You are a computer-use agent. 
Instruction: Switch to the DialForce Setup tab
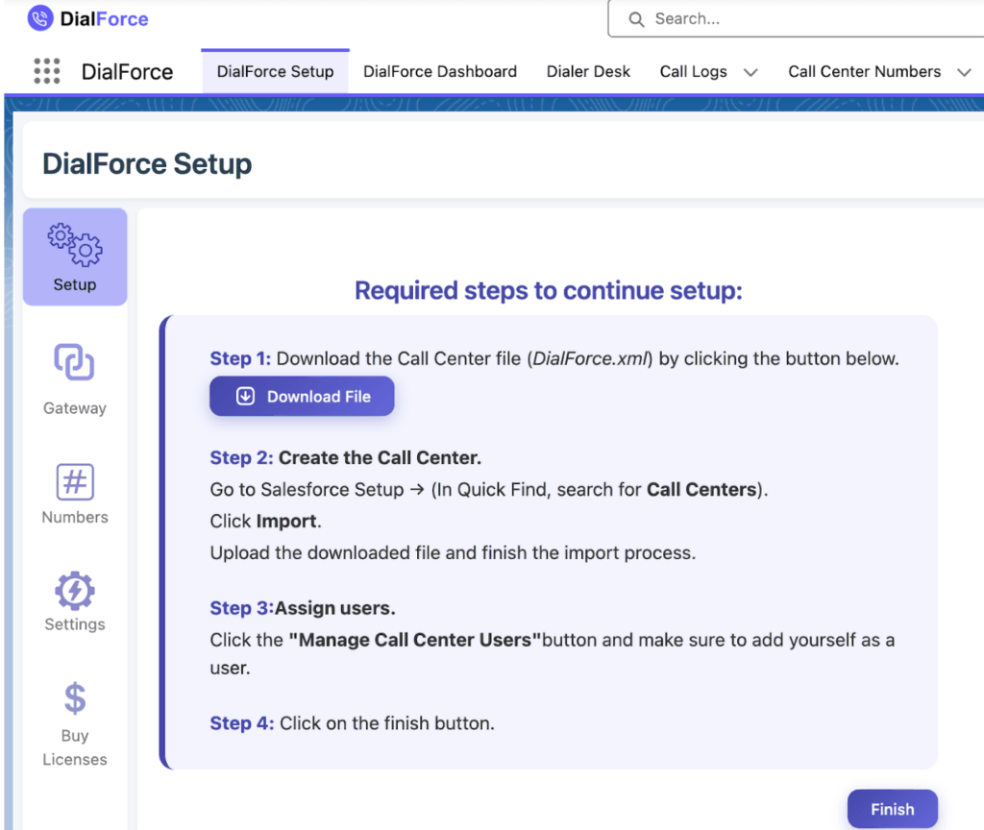(275, 72)
